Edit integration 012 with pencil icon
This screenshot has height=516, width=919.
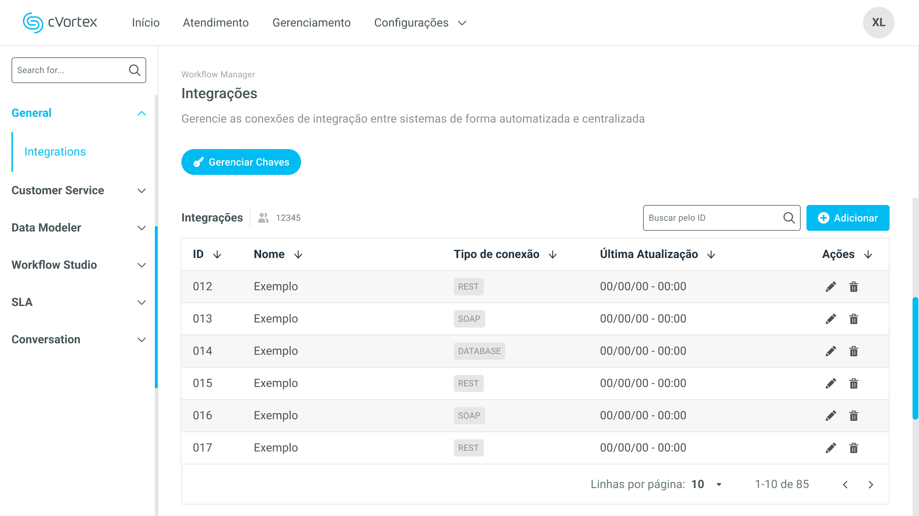pos(830,287)
